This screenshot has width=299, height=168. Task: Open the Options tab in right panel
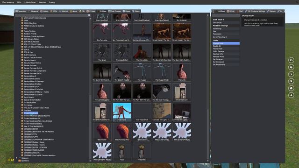271,11
